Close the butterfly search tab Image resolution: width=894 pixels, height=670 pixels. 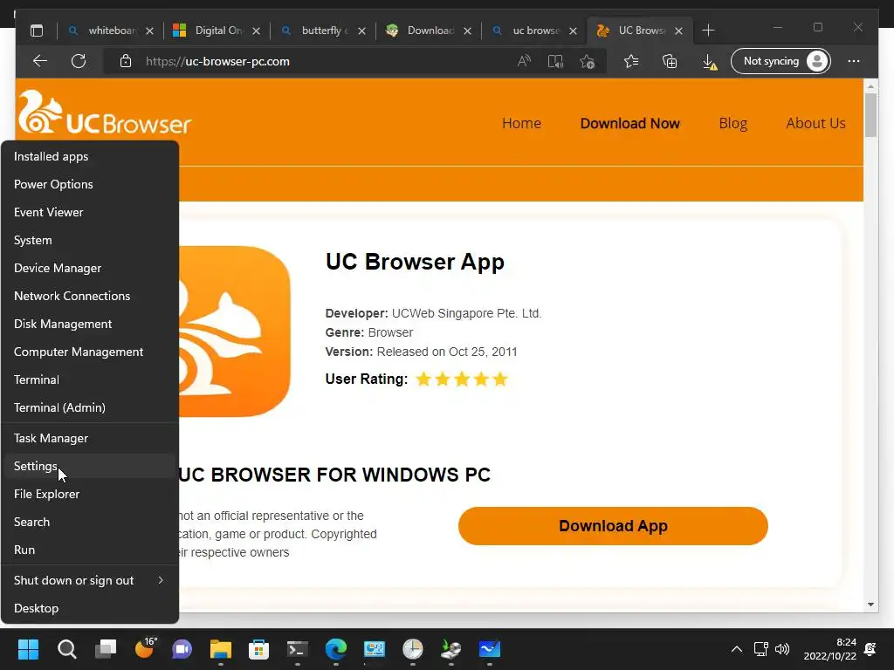click(x=361, y=31)
